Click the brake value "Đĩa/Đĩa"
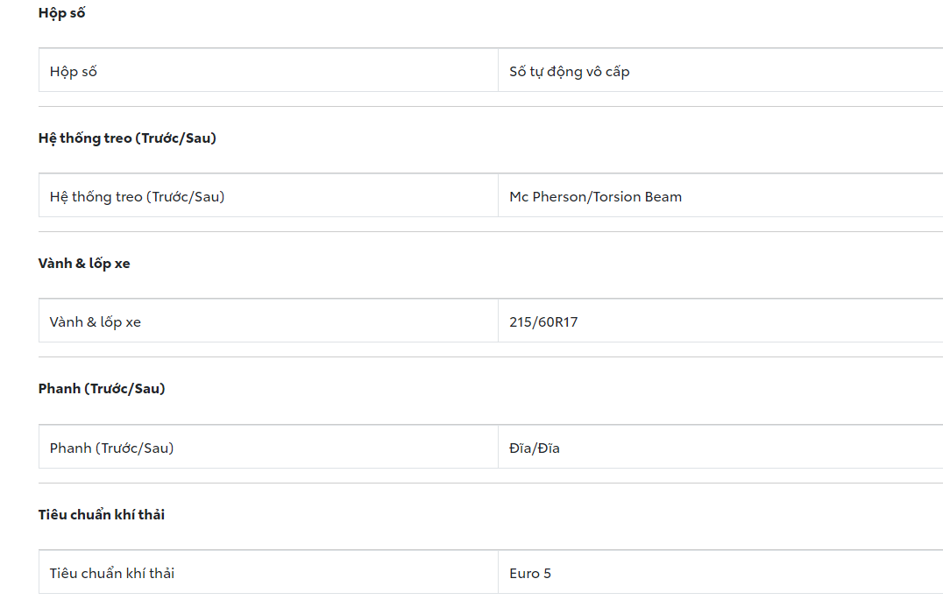Viewport: 943px width, 600px height. point(535,448)
